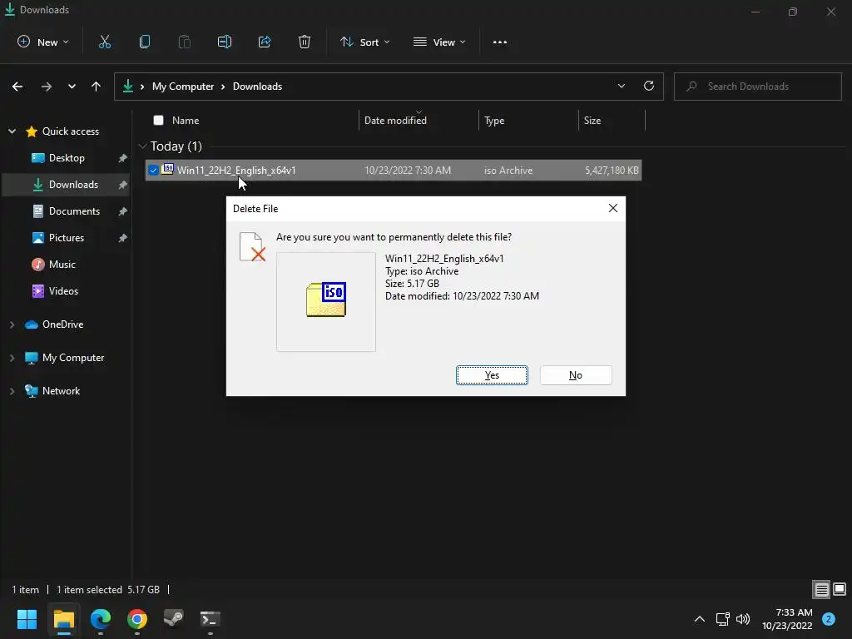Sort by Date modified column header

tap(419, 120)
